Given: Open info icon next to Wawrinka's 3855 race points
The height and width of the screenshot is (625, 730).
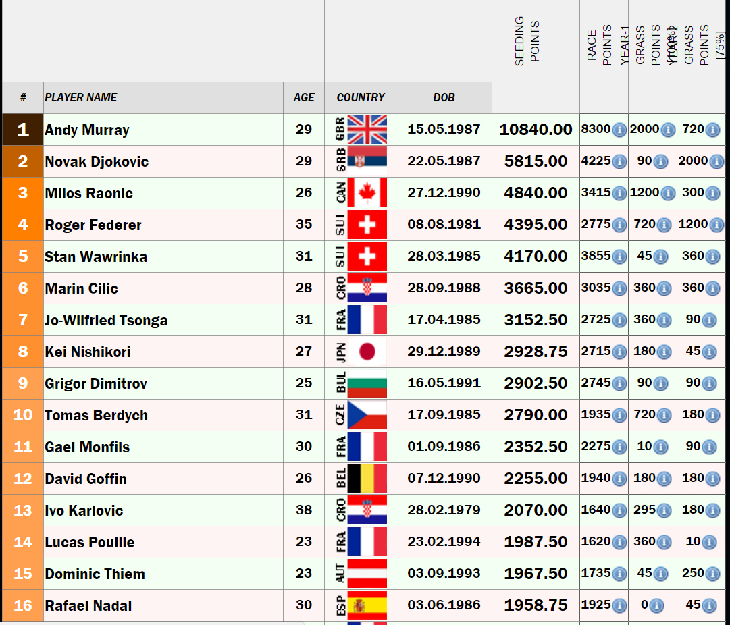Looking at the screenshot, I should coord(619,256).
